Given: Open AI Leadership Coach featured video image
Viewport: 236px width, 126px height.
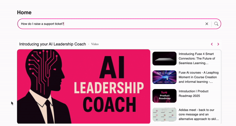Looking at the screenshot, I should 84,86.
